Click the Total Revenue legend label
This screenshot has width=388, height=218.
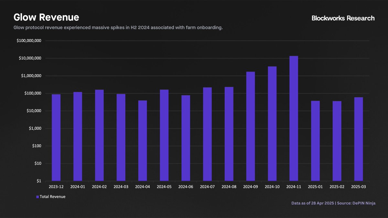[x=52, y=197]
